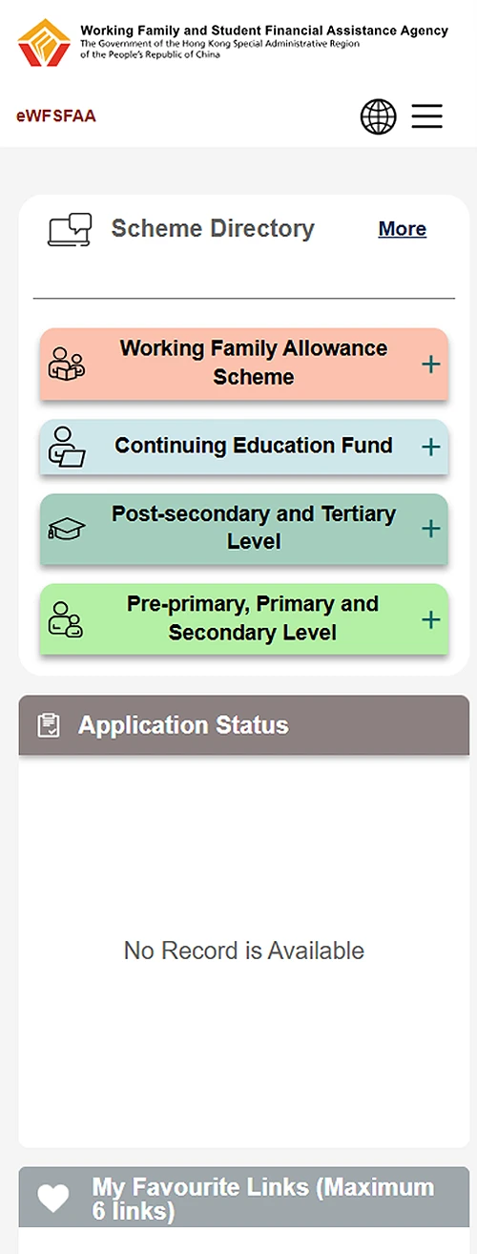Click the Scheme Directory laptop chat icon
Viewport: 477px width, 1254px height.
tap(70, 230)
